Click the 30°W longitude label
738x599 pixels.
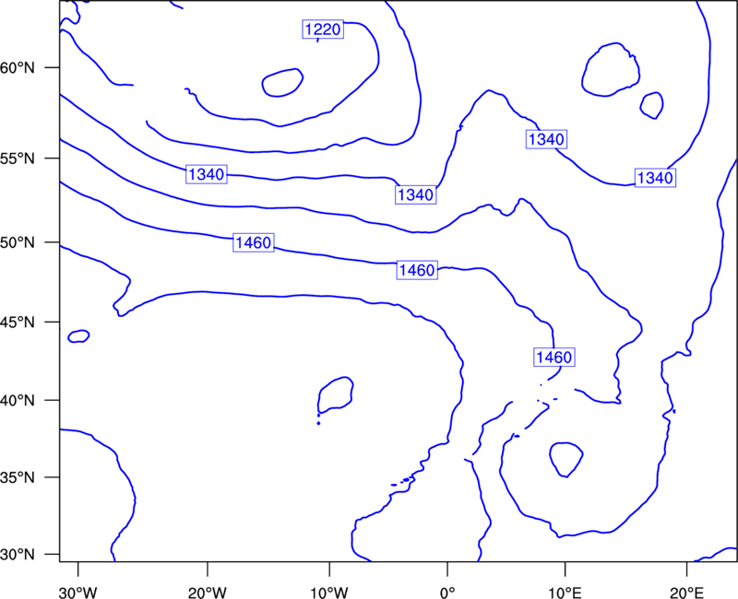(x=78, y=593)
